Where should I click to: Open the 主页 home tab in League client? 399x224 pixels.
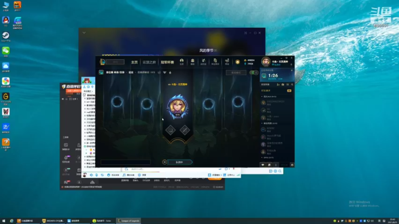tap(134, 62)
